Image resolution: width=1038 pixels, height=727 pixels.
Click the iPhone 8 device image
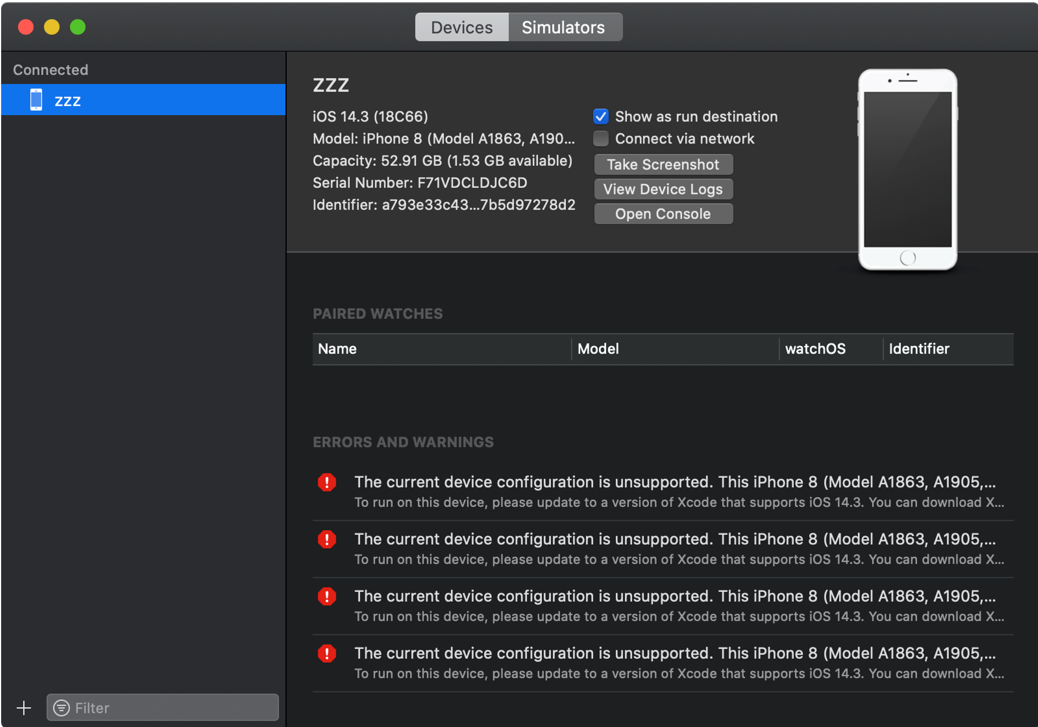point(907,170)
